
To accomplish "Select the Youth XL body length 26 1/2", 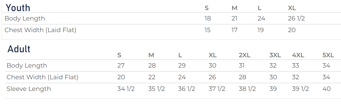I will 296,19.
